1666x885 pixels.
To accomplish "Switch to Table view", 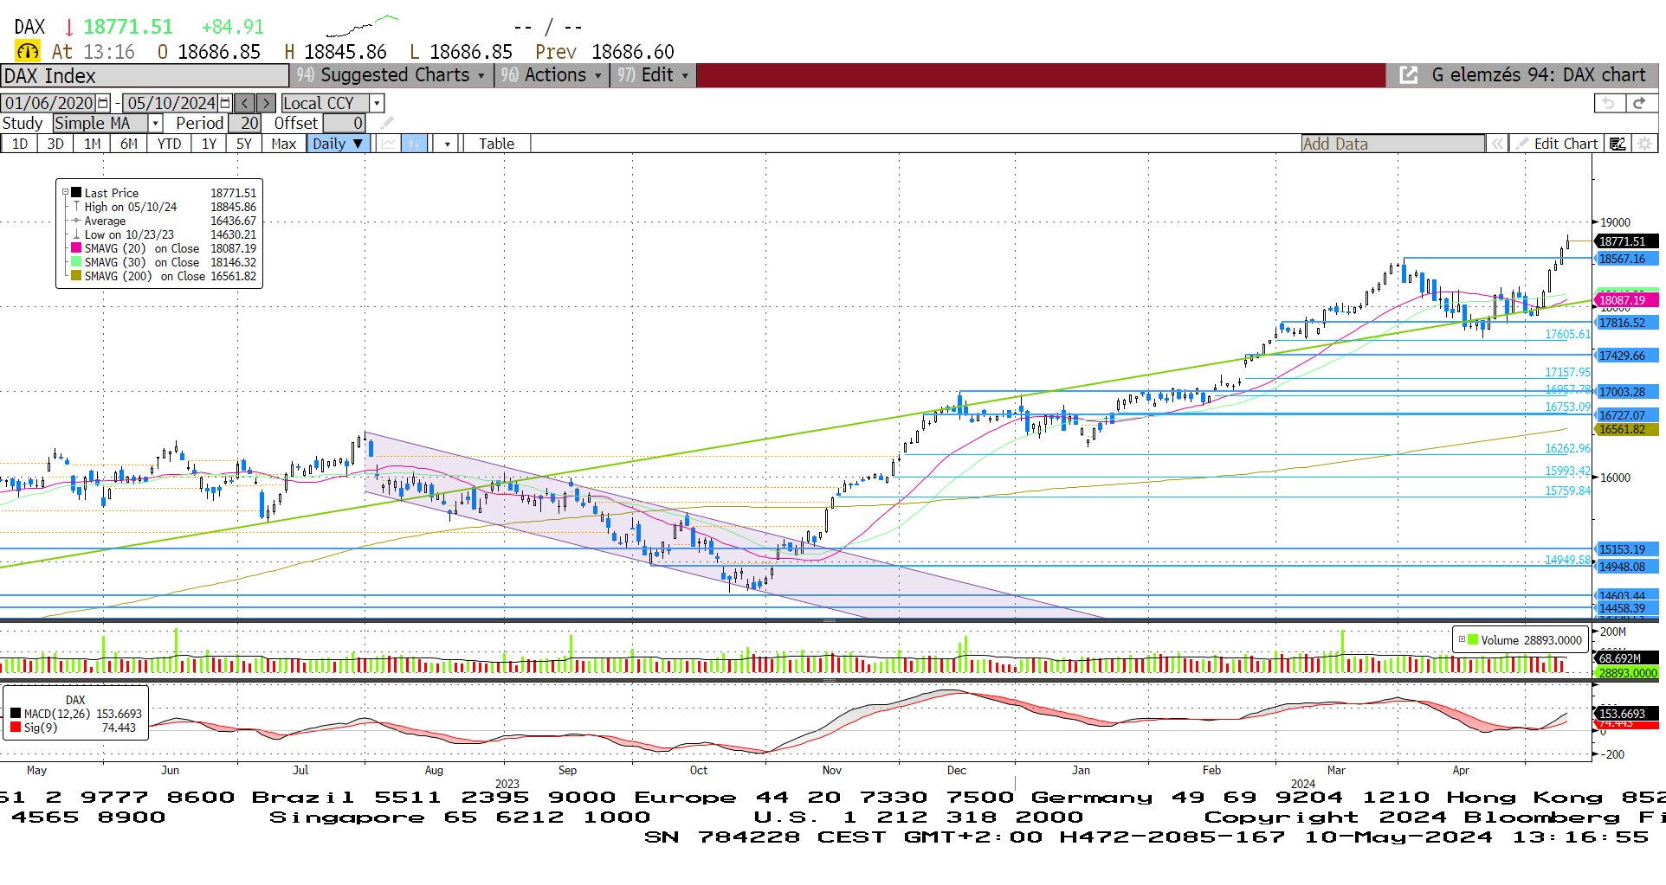I will [x=496, y=144].
